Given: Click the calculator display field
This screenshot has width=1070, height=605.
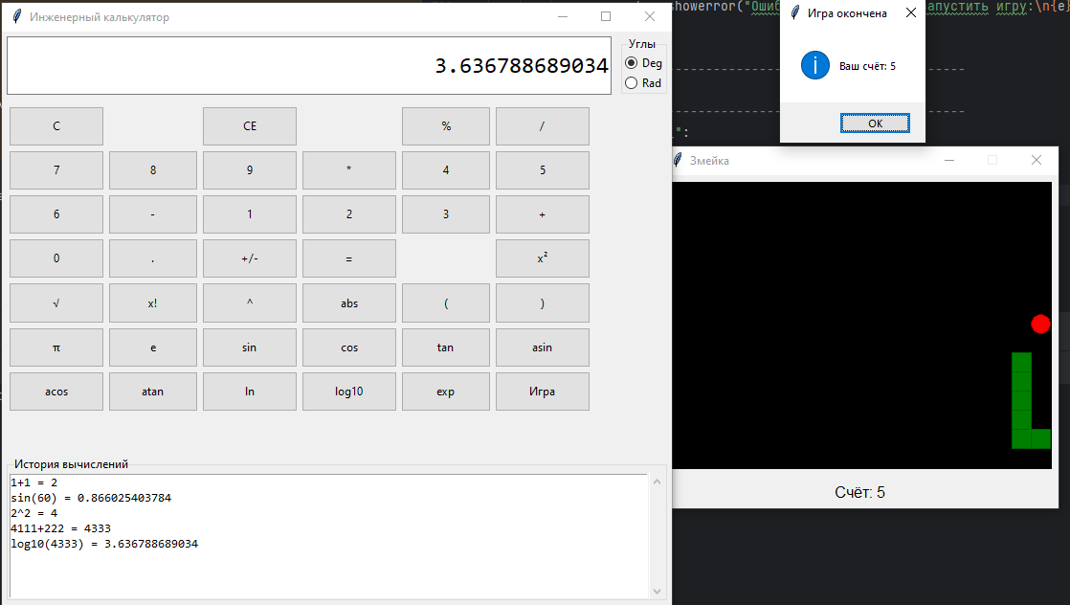Looking at the screenshot, I should point(309,65).
